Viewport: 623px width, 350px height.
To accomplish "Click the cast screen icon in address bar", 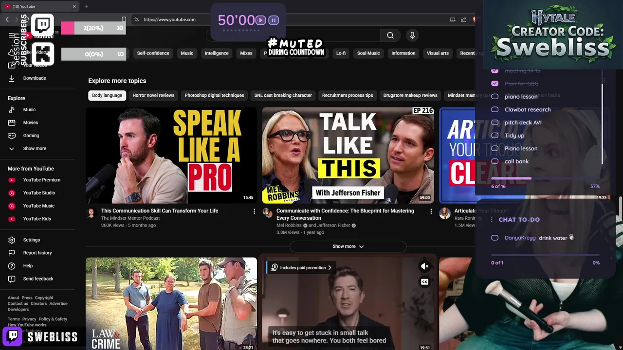I will [x=453, y=19].
